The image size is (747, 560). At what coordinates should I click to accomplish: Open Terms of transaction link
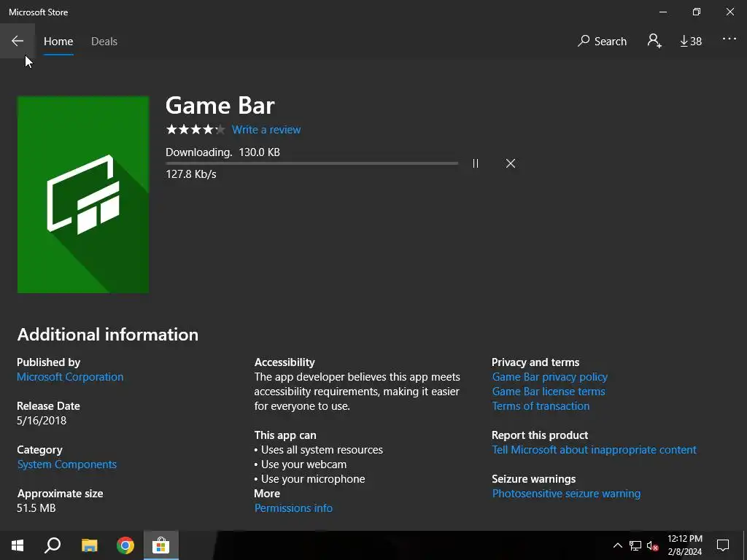pos(541,406)
